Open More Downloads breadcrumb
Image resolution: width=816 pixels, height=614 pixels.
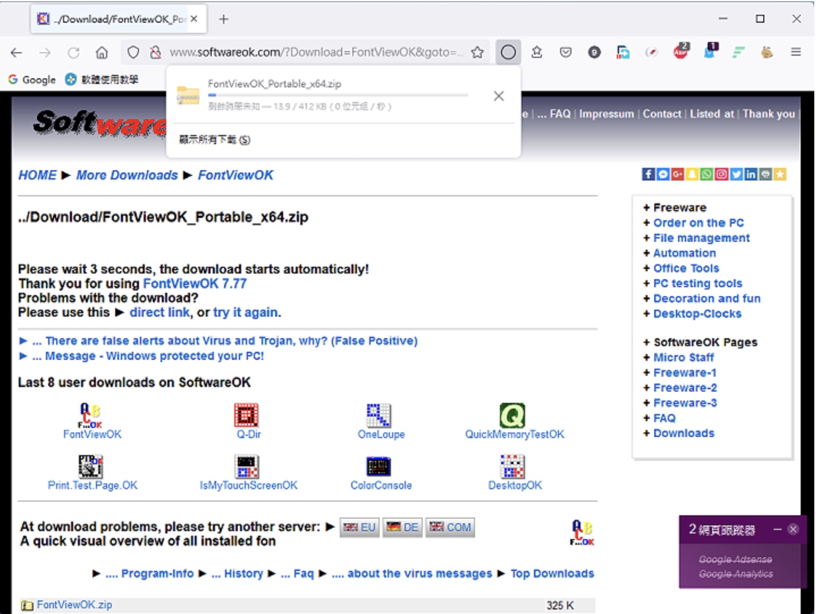127,175
